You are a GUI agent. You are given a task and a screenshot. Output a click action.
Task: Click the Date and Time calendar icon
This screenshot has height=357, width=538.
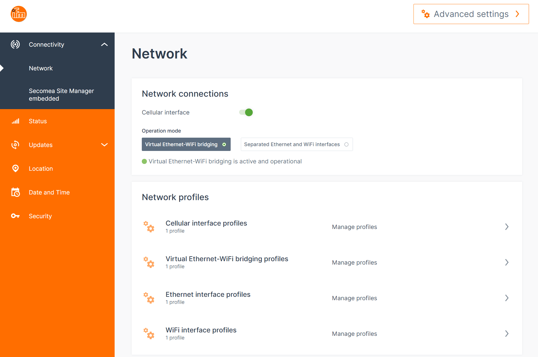(15, 192)
